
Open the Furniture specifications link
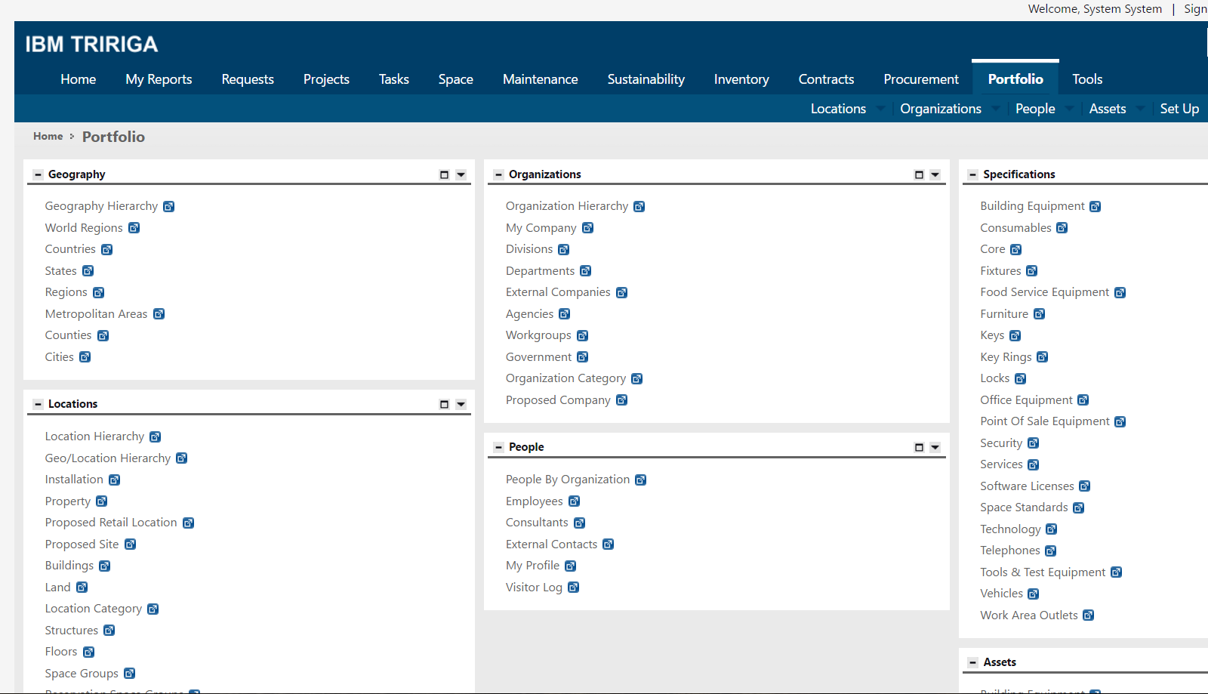pos(1004,314)
